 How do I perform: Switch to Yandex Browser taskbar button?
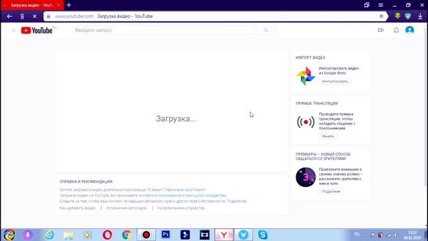[x=224, y=235]
